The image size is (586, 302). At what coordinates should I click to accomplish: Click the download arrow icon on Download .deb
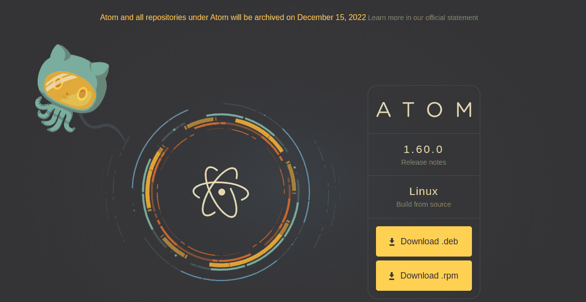[x=392, y=242]
